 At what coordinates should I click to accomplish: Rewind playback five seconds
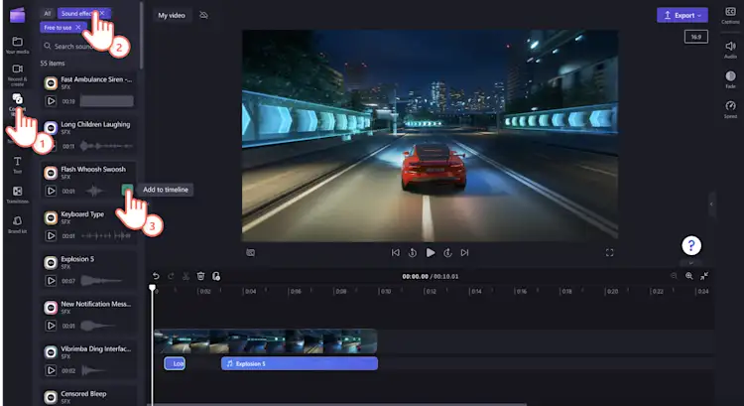[413, 252]
